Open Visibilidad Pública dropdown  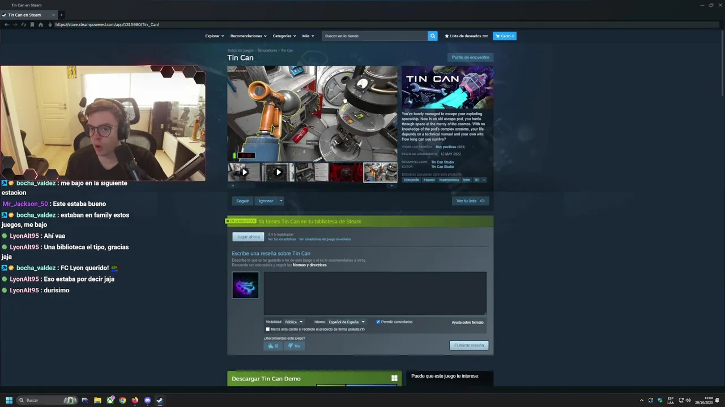tap(293, 322)
